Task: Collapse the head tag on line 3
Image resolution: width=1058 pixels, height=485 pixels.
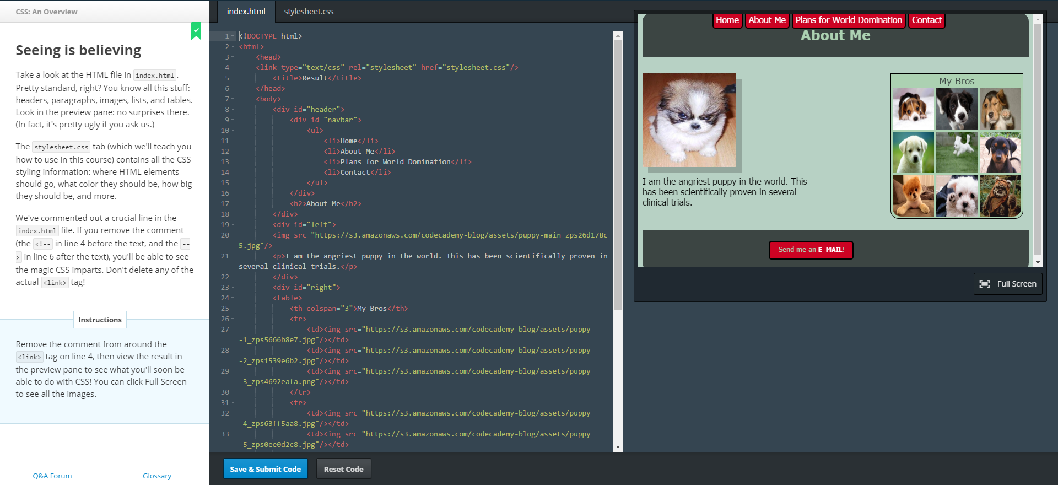Action: 233,57
